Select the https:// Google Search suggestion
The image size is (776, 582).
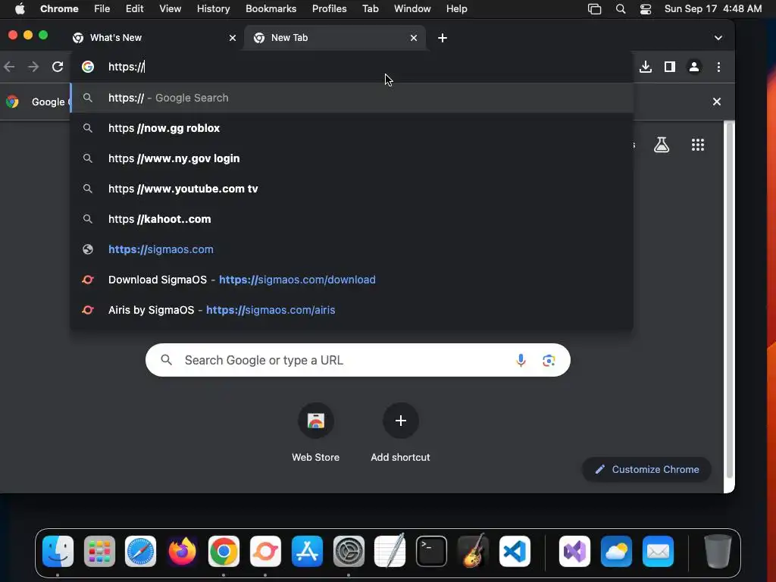(352, 98)
